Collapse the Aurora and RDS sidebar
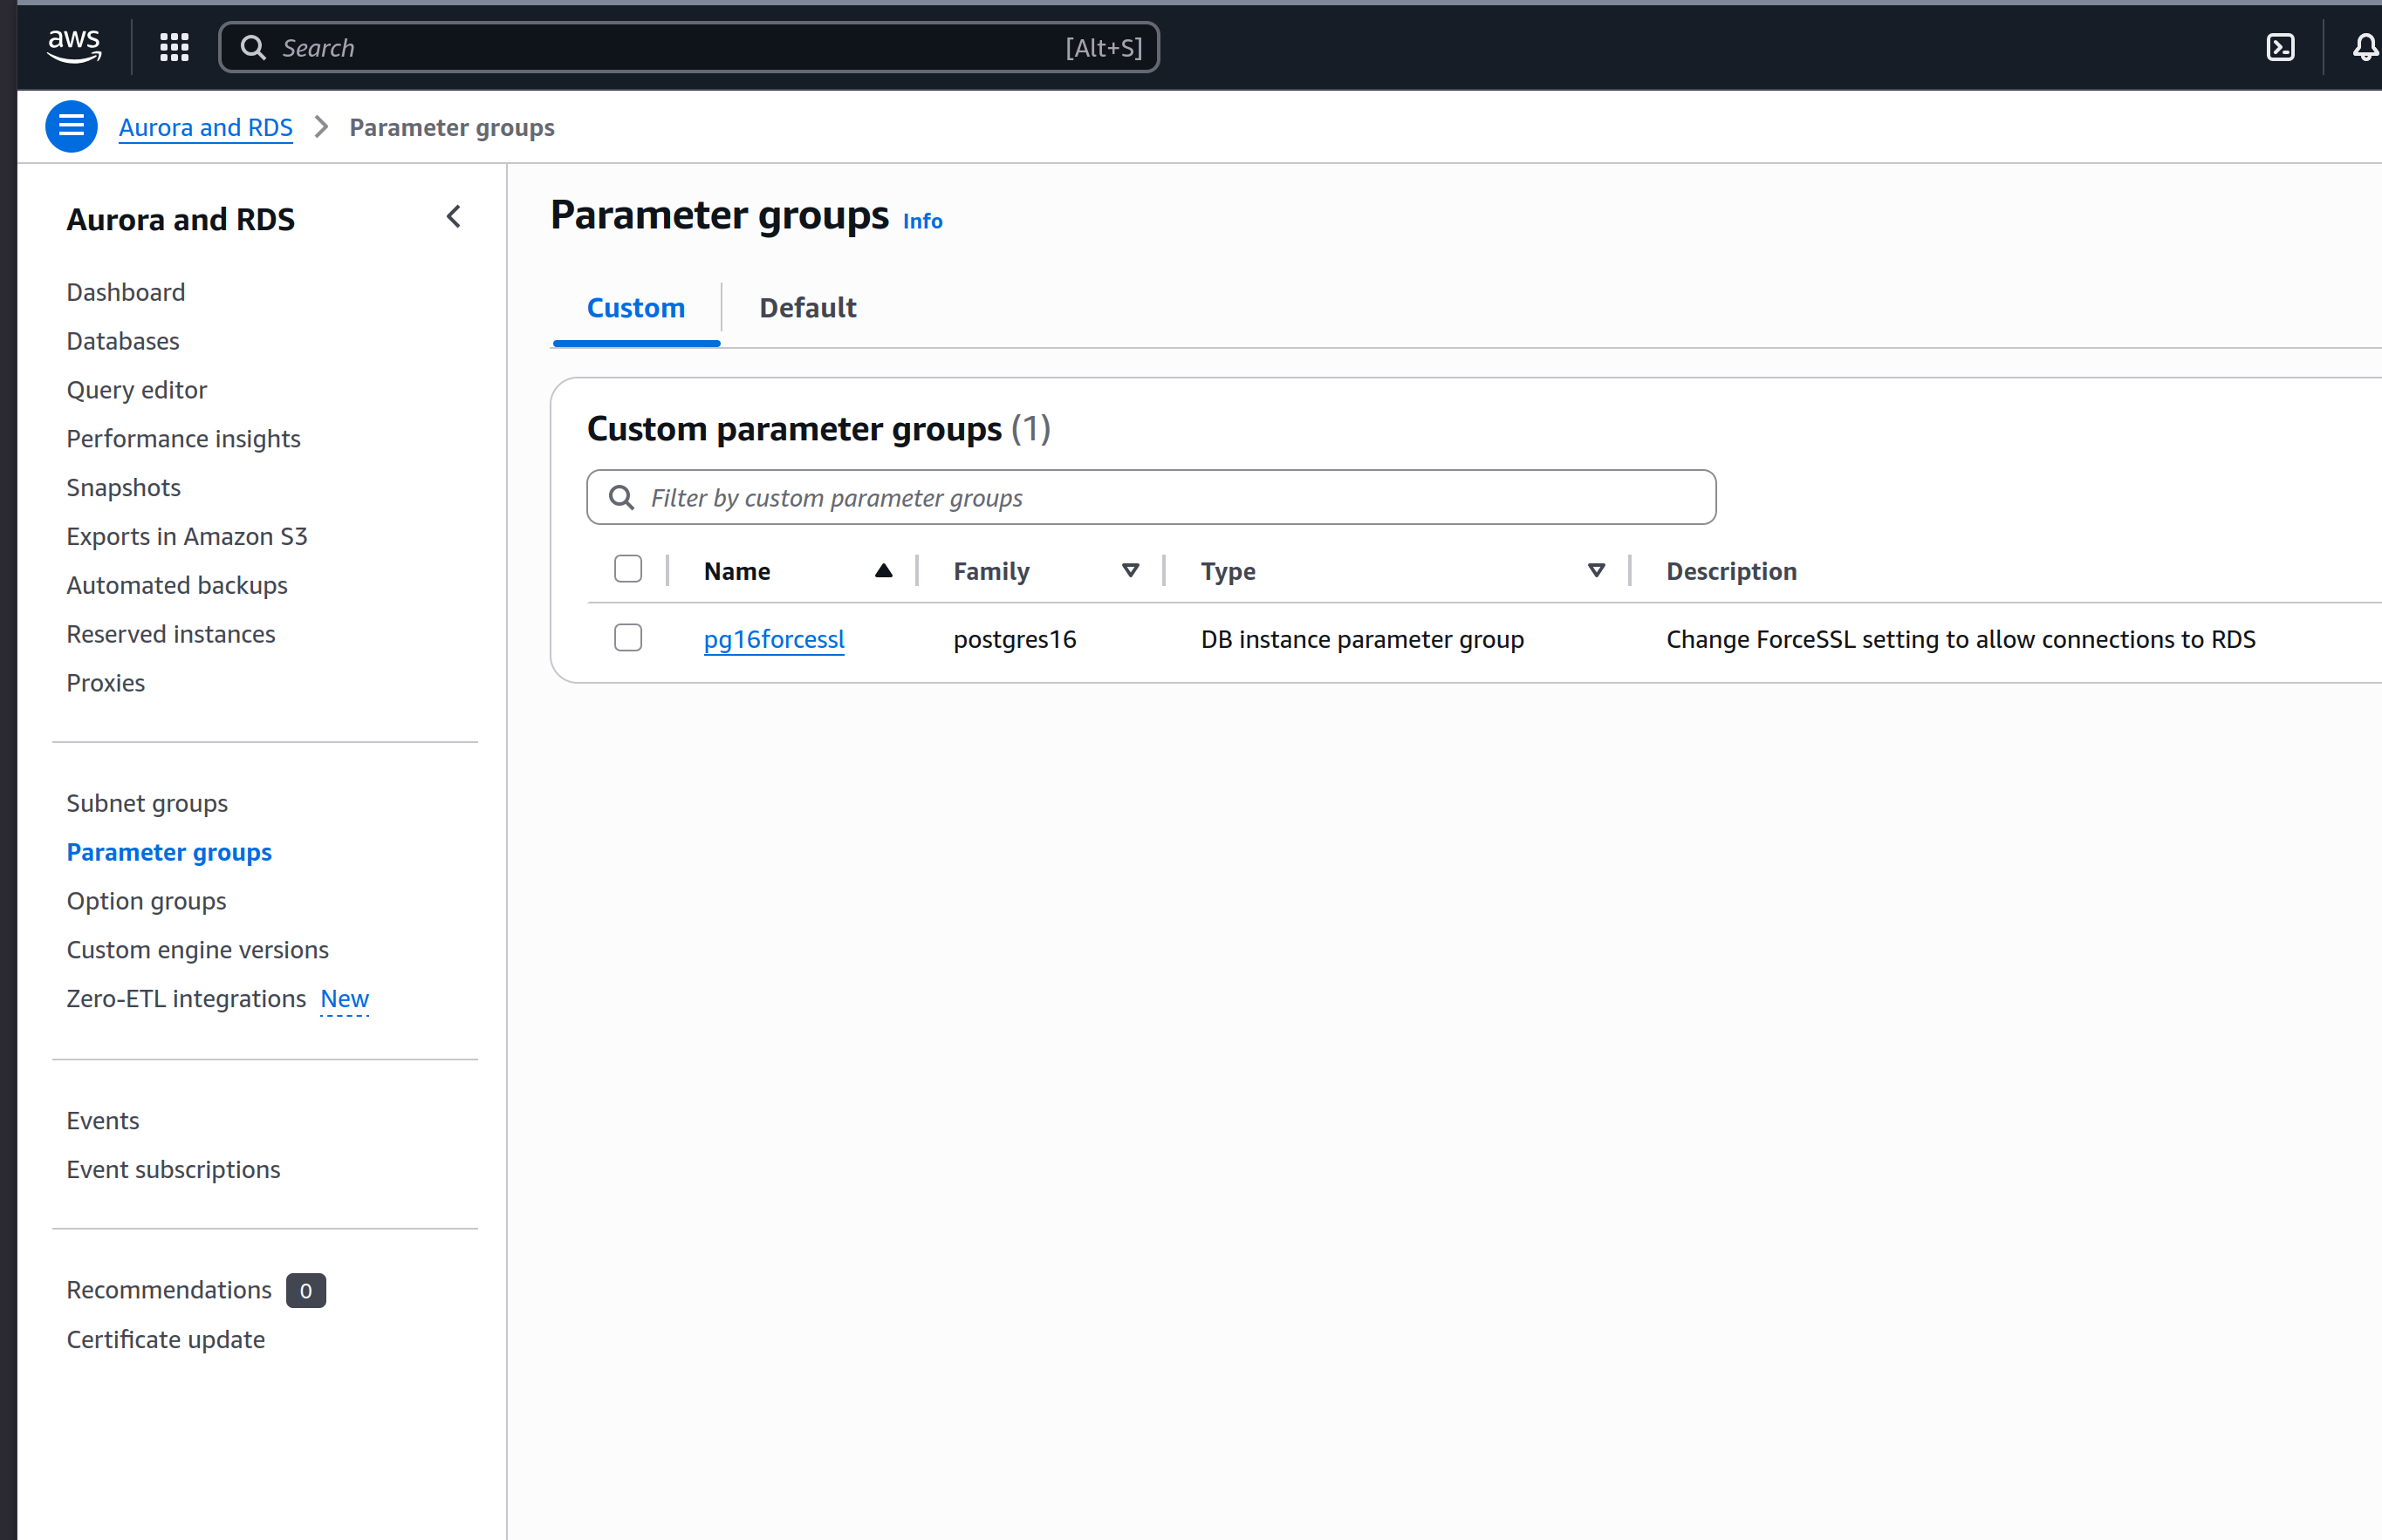 coord(453,217)
